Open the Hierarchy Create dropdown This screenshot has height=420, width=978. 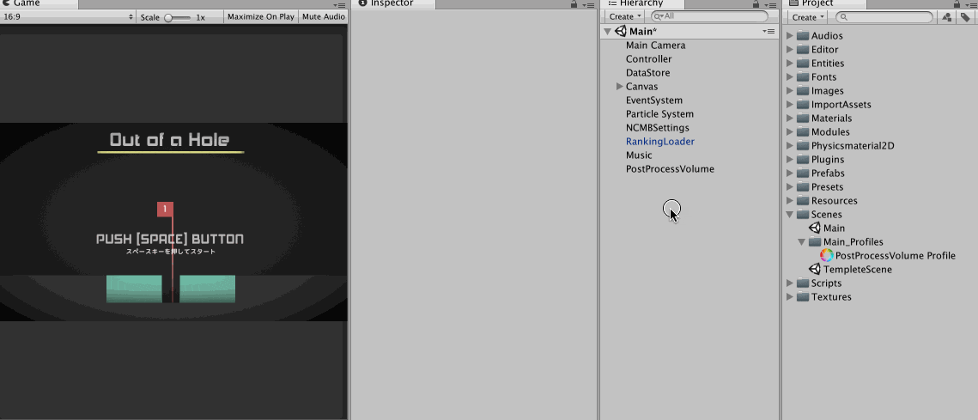(625, 17)
